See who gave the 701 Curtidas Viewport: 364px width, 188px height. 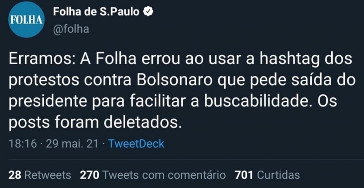tap(267, 175)
